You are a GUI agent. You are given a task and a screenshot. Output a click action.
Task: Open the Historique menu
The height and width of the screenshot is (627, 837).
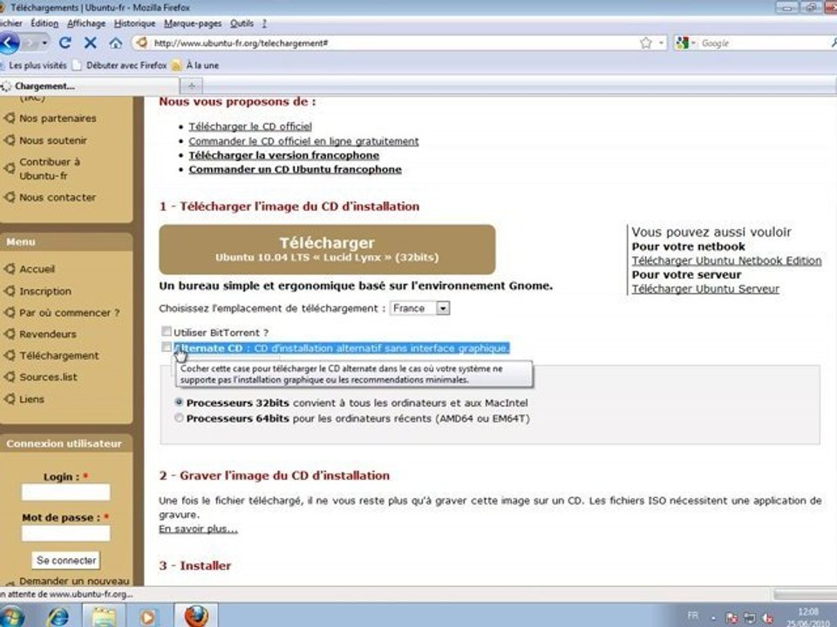point(134,24)
